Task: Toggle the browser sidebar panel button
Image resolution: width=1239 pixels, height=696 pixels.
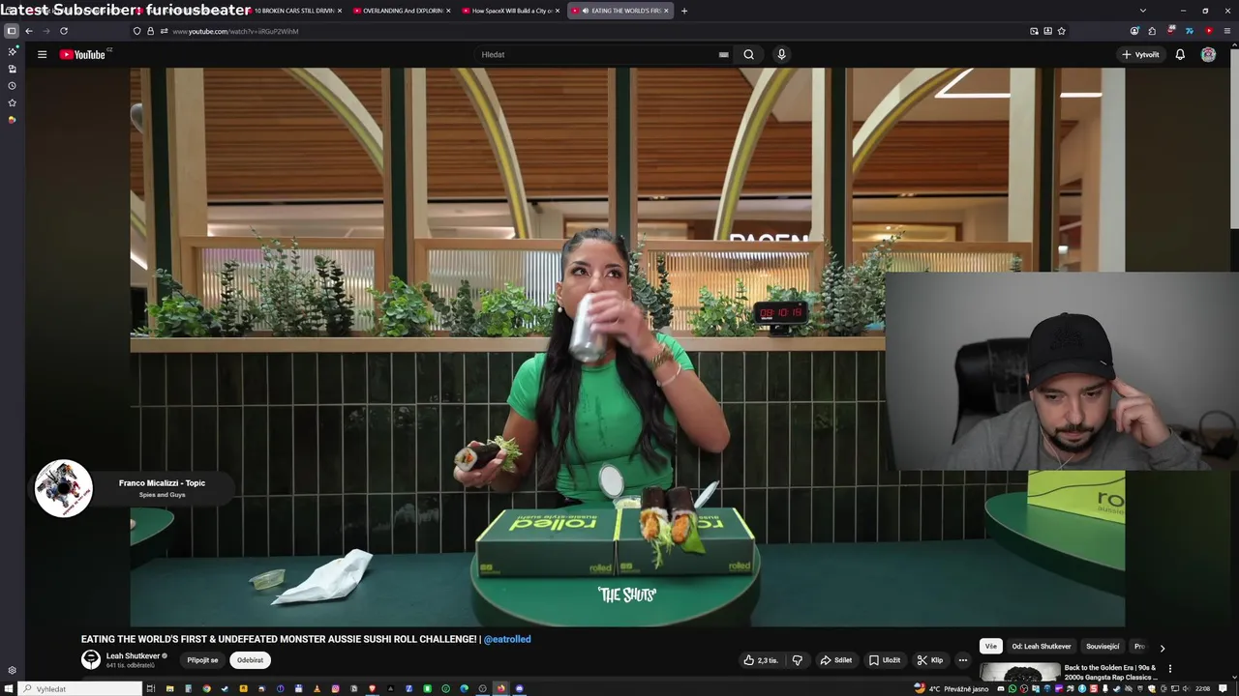Action: click(x=12, y=31)
